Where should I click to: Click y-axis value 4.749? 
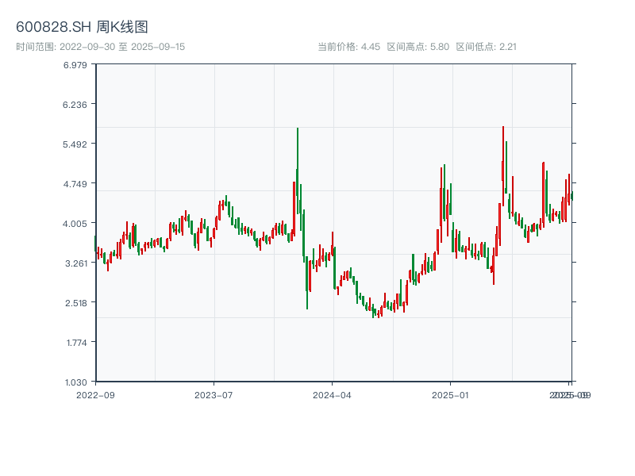(75, 184)
